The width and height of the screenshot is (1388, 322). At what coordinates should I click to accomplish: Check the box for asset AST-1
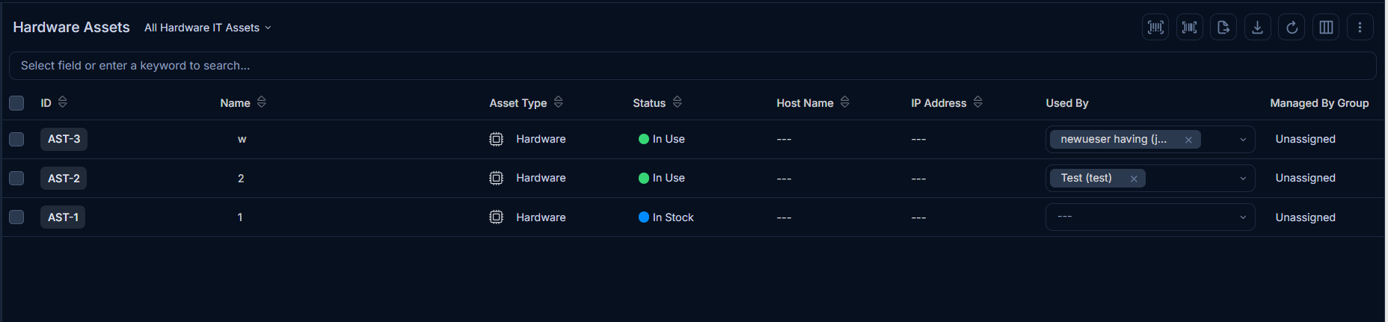pyautogui.click(x=16, y=217)
